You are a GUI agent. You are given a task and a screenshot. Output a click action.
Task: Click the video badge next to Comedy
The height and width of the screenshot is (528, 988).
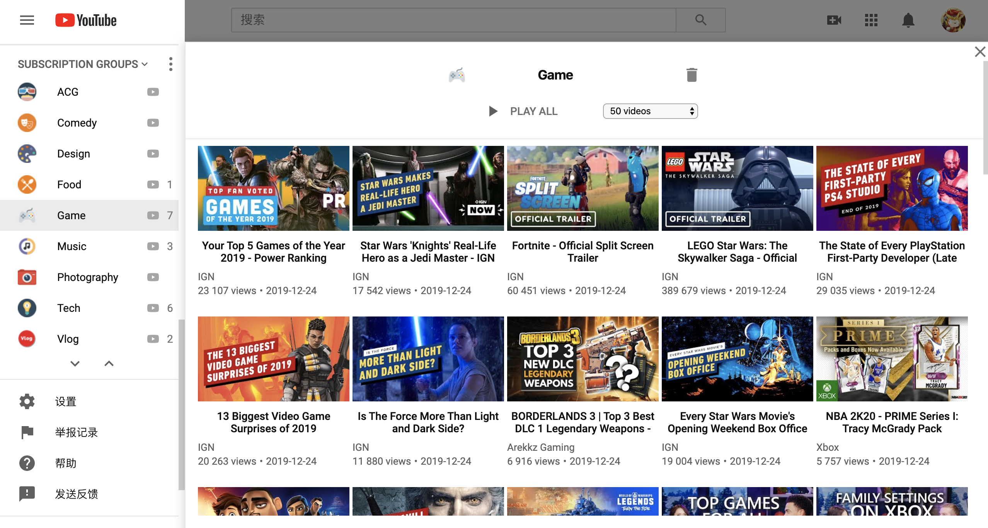click(x=153, y=123)
